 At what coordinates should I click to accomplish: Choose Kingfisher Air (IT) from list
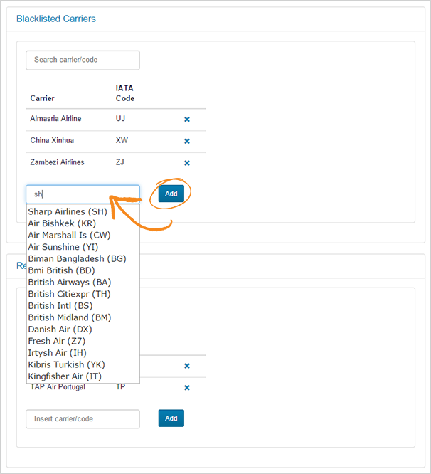click(x=65, y=376)
